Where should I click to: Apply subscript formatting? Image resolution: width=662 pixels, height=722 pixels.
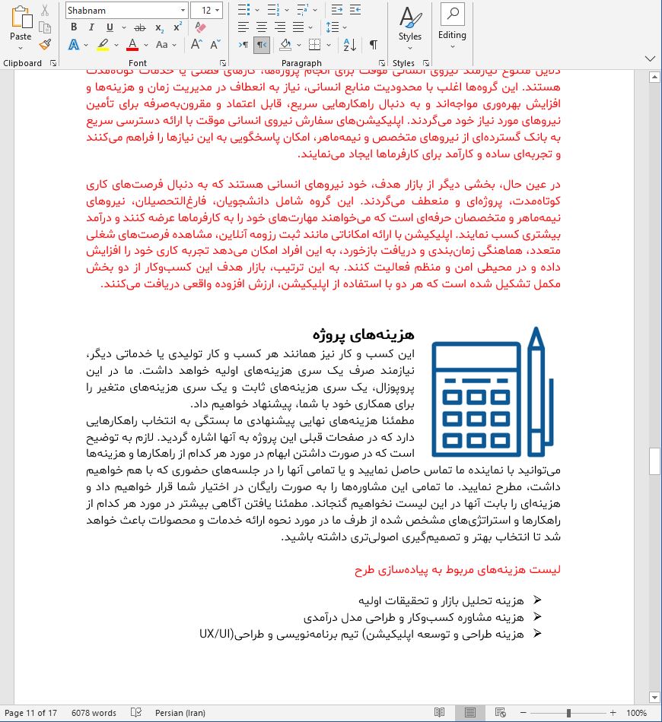(158, 27)
